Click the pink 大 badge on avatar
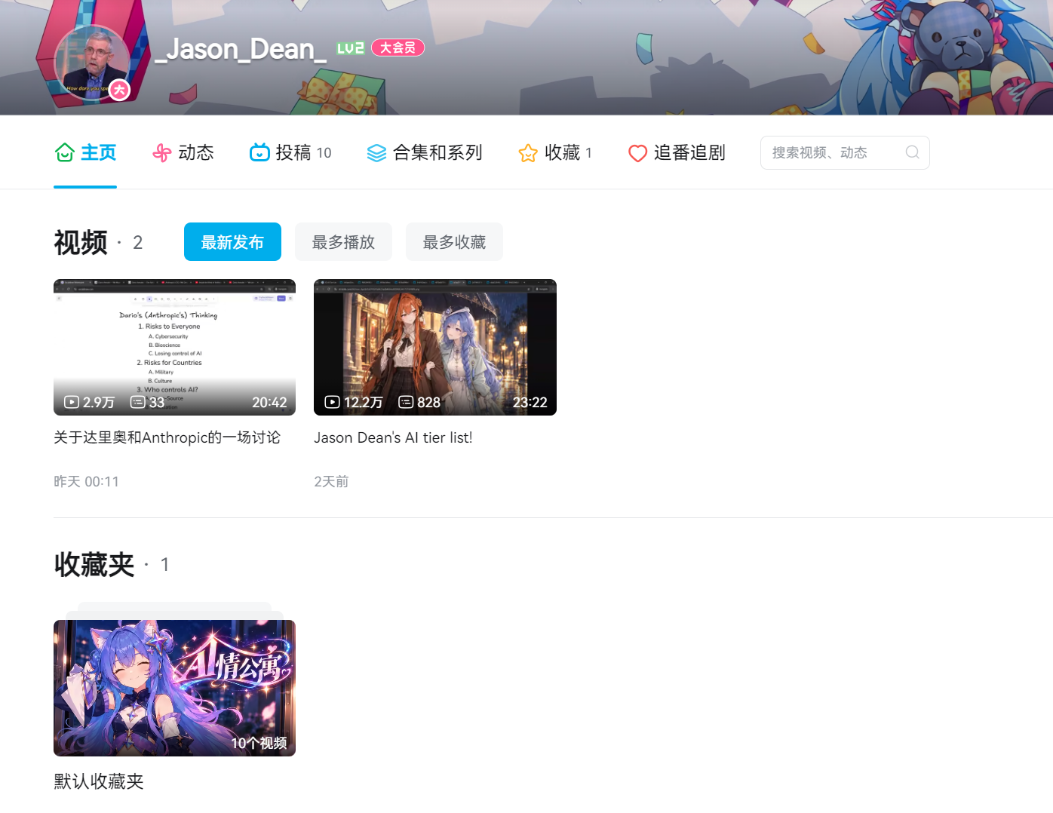Viewport: 1053px width, 813px height. (x=119, y=90)
